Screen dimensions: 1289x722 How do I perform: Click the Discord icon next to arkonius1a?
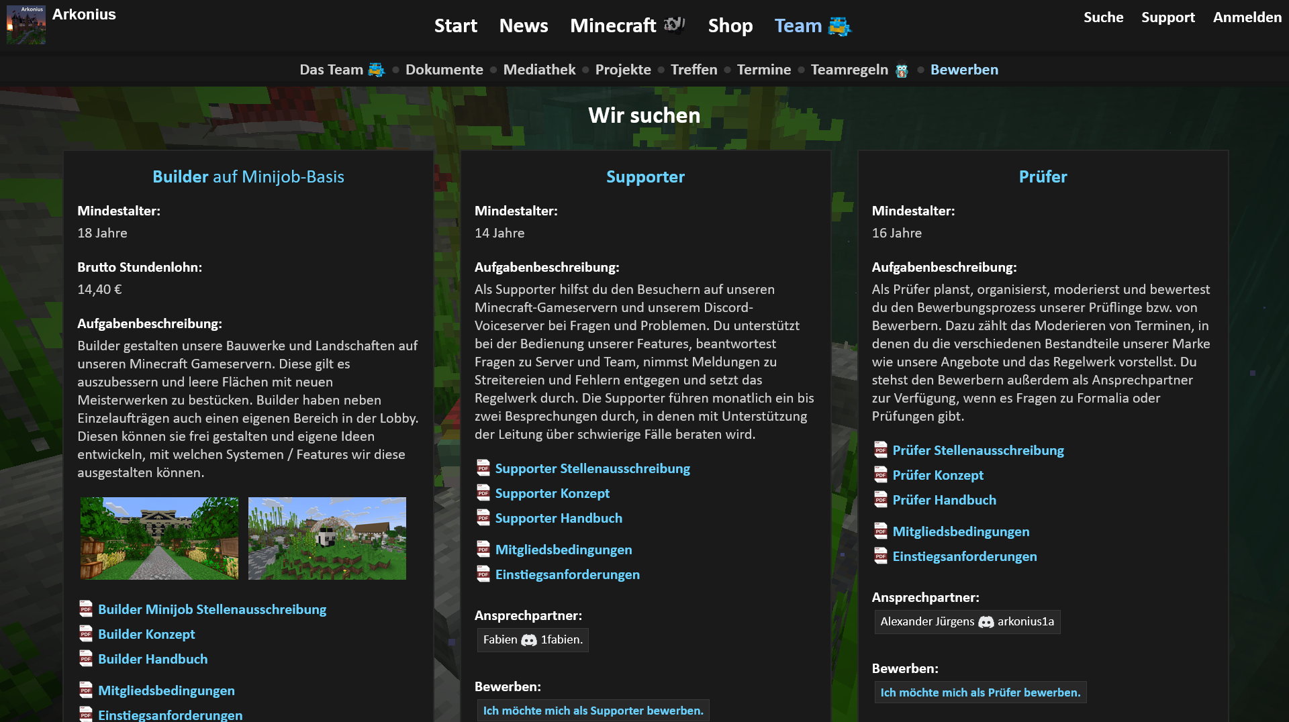[986, 622]
